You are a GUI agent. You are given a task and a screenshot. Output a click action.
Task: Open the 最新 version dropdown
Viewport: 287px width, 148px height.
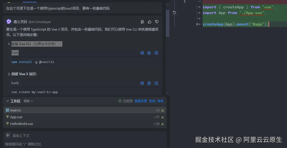(28, 101)
